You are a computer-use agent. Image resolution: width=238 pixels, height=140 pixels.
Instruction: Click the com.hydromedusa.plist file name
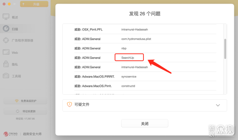[136, 39]
